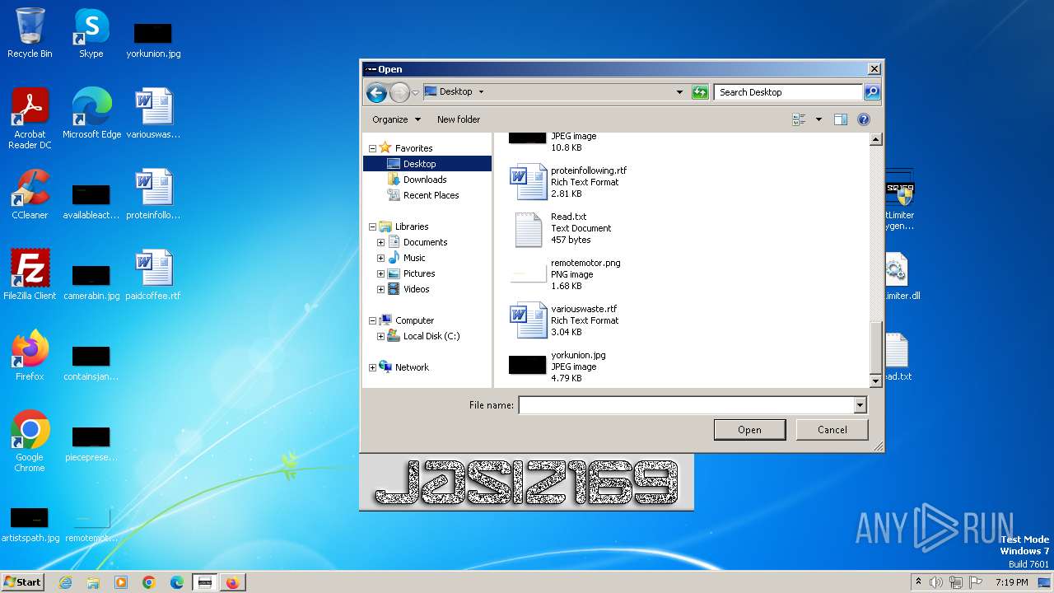Expand the Network tree node
This screenshot has width=1054, height=593.
click(372, 368)
